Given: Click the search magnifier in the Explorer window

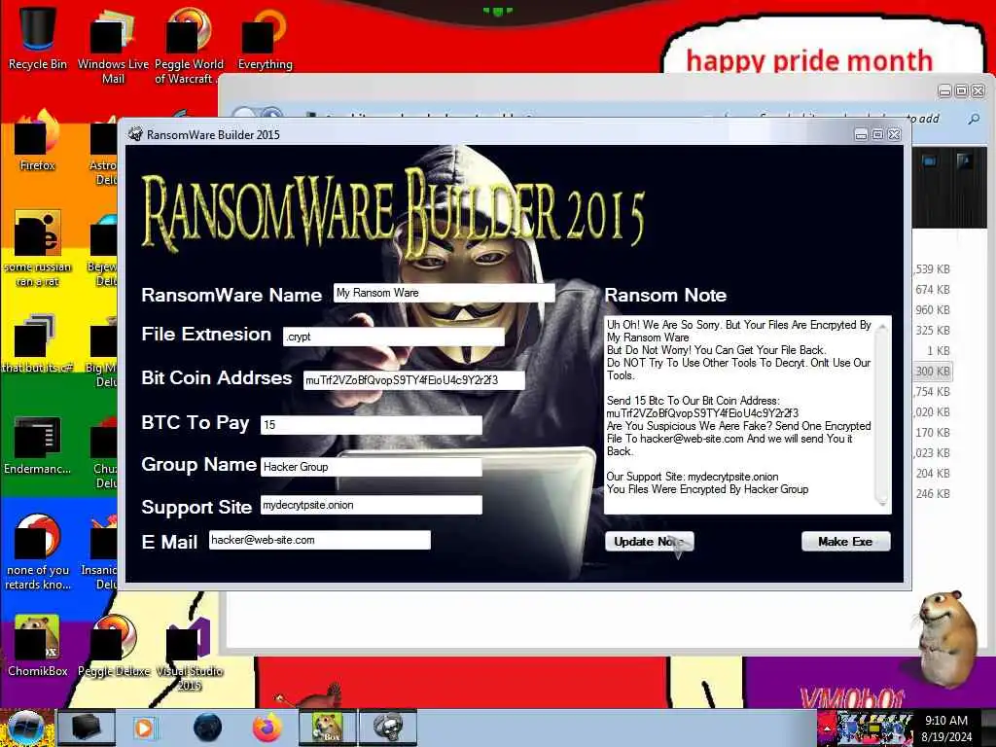Looking at the screenshot, I should [974, 119].
